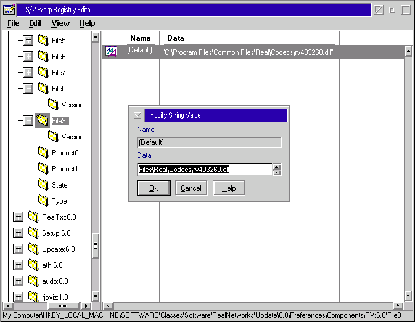Click the rv403260.dll data path text
Viewport: 415px width, 322px height.
click(x=248, y=52)
